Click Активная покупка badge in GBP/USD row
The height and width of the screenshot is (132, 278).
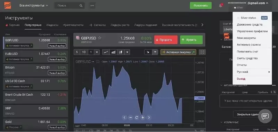click(x=19, y=46)
